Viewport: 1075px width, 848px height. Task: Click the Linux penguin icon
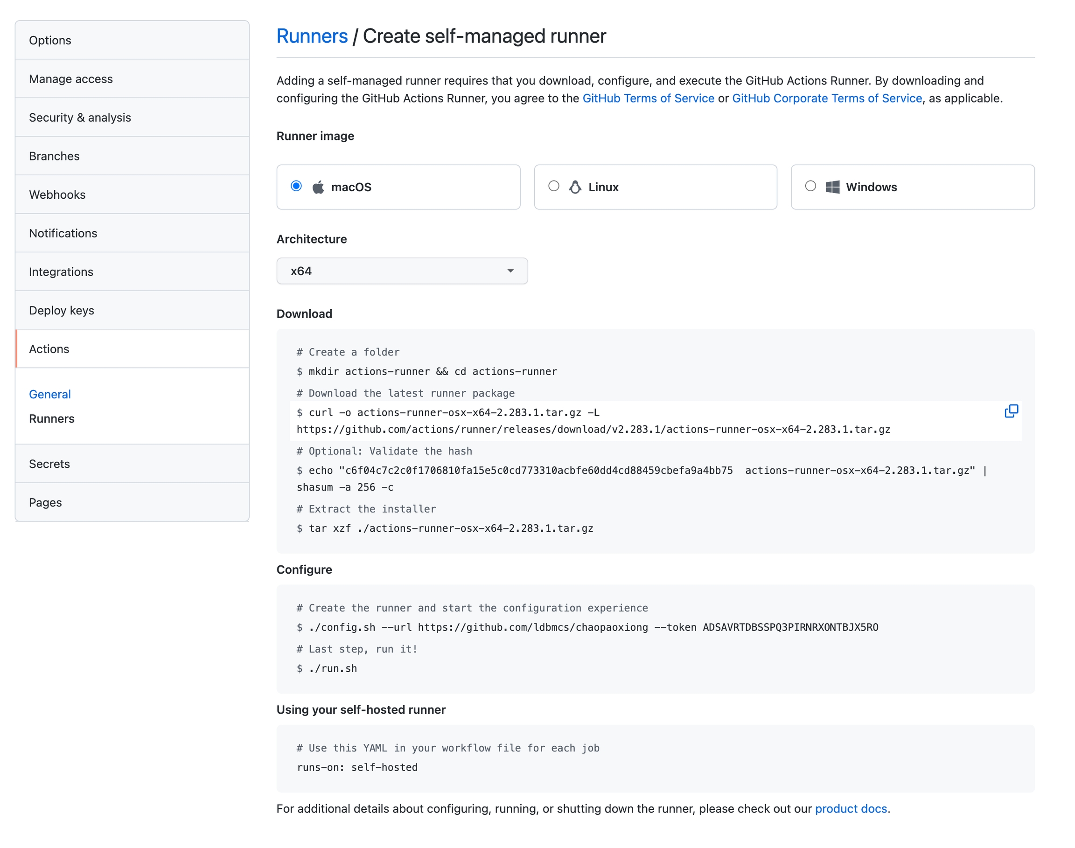point(575,187)
